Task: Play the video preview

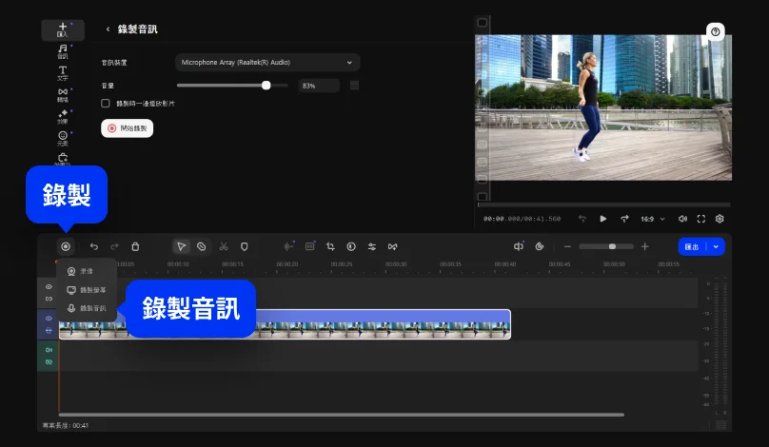Action: pyautogui.click(x=602, y=219)
